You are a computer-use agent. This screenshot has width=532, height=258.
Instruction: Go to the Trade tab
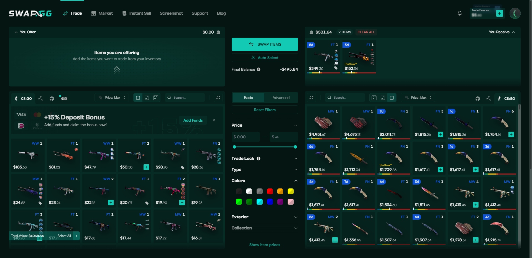pos(72,13)
